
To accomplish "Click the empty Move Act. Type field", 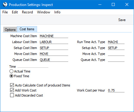I will [x=116, y=54].
